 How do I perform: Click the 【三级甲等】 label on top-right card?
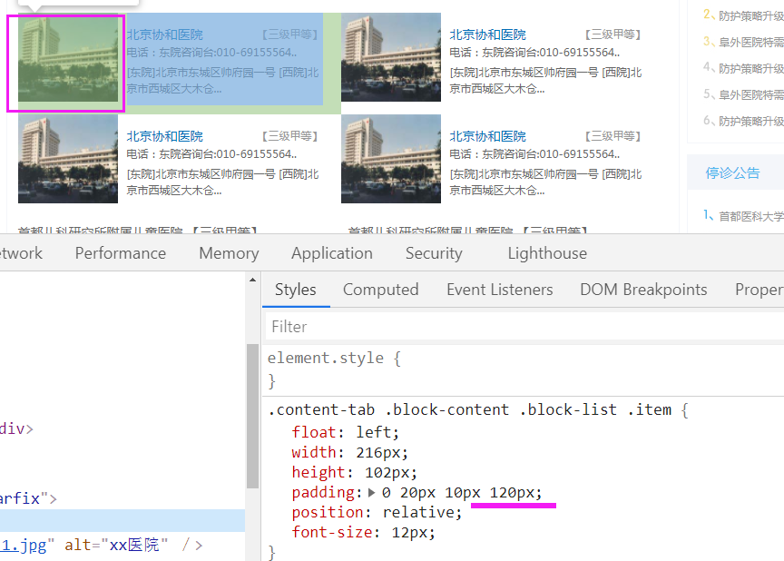click(613, 34)
